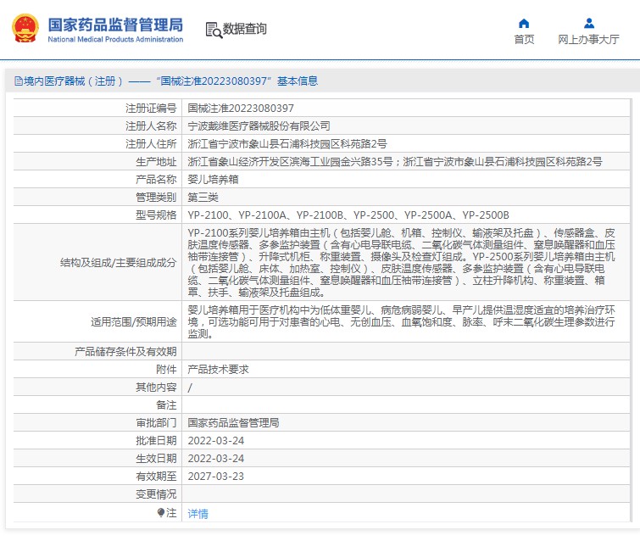This screenshot has height=541, width=640.
Task: Open the 详情 link in the 注 row
Action: (x=198, y=513)
